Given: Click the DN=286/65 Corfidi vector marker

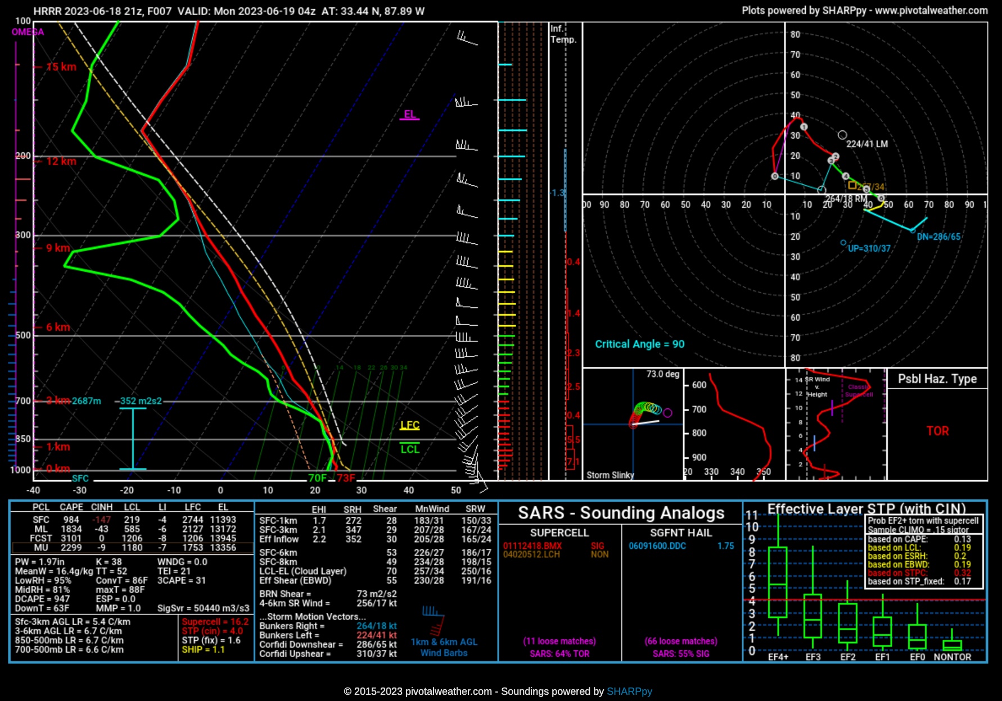Looking at the screenshot, I should (x=913, y=230).
